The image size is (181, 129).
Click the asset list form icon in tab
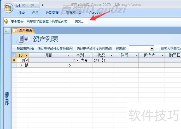(15, 30)
